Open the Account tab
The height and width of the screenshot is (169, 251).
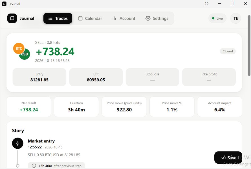(124, 18)
